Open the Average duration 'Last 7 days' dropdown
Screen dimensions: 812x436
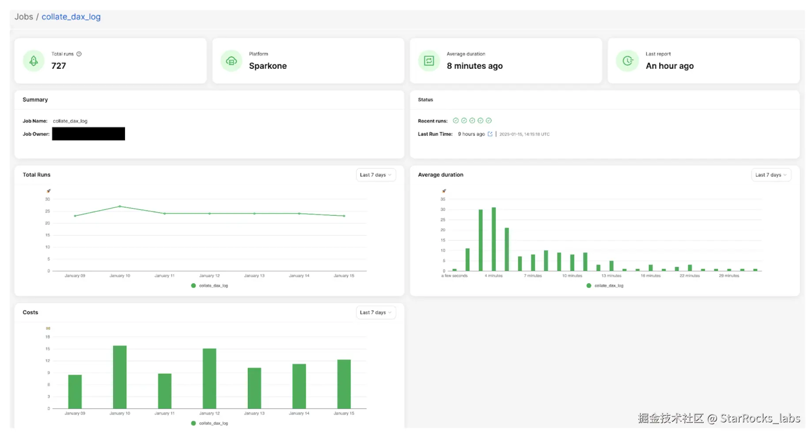click(771, 175)
